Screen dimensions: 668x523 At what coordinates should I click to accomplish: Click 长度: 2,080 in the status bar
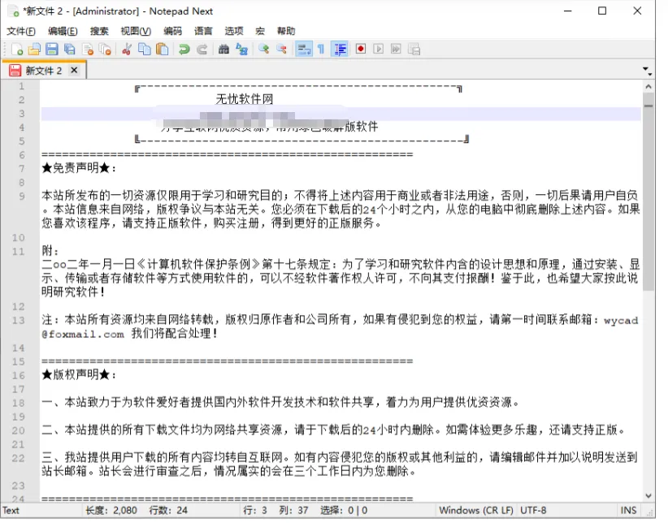[x=111, y=510]
